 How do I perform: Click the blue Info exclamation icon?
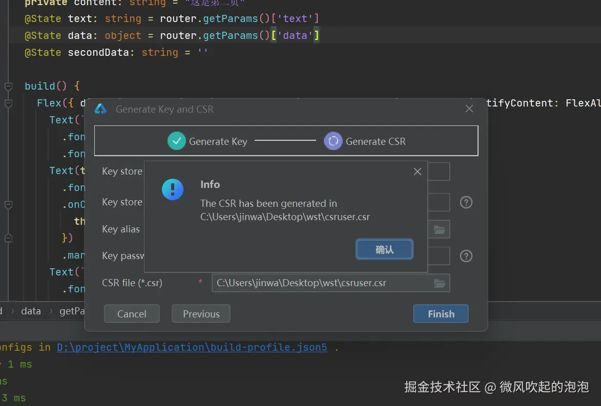click(173, 189)
